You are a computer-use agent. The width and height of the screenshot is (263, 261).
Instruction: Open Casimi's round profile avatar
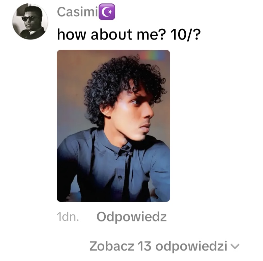click(x=30, y=22)
